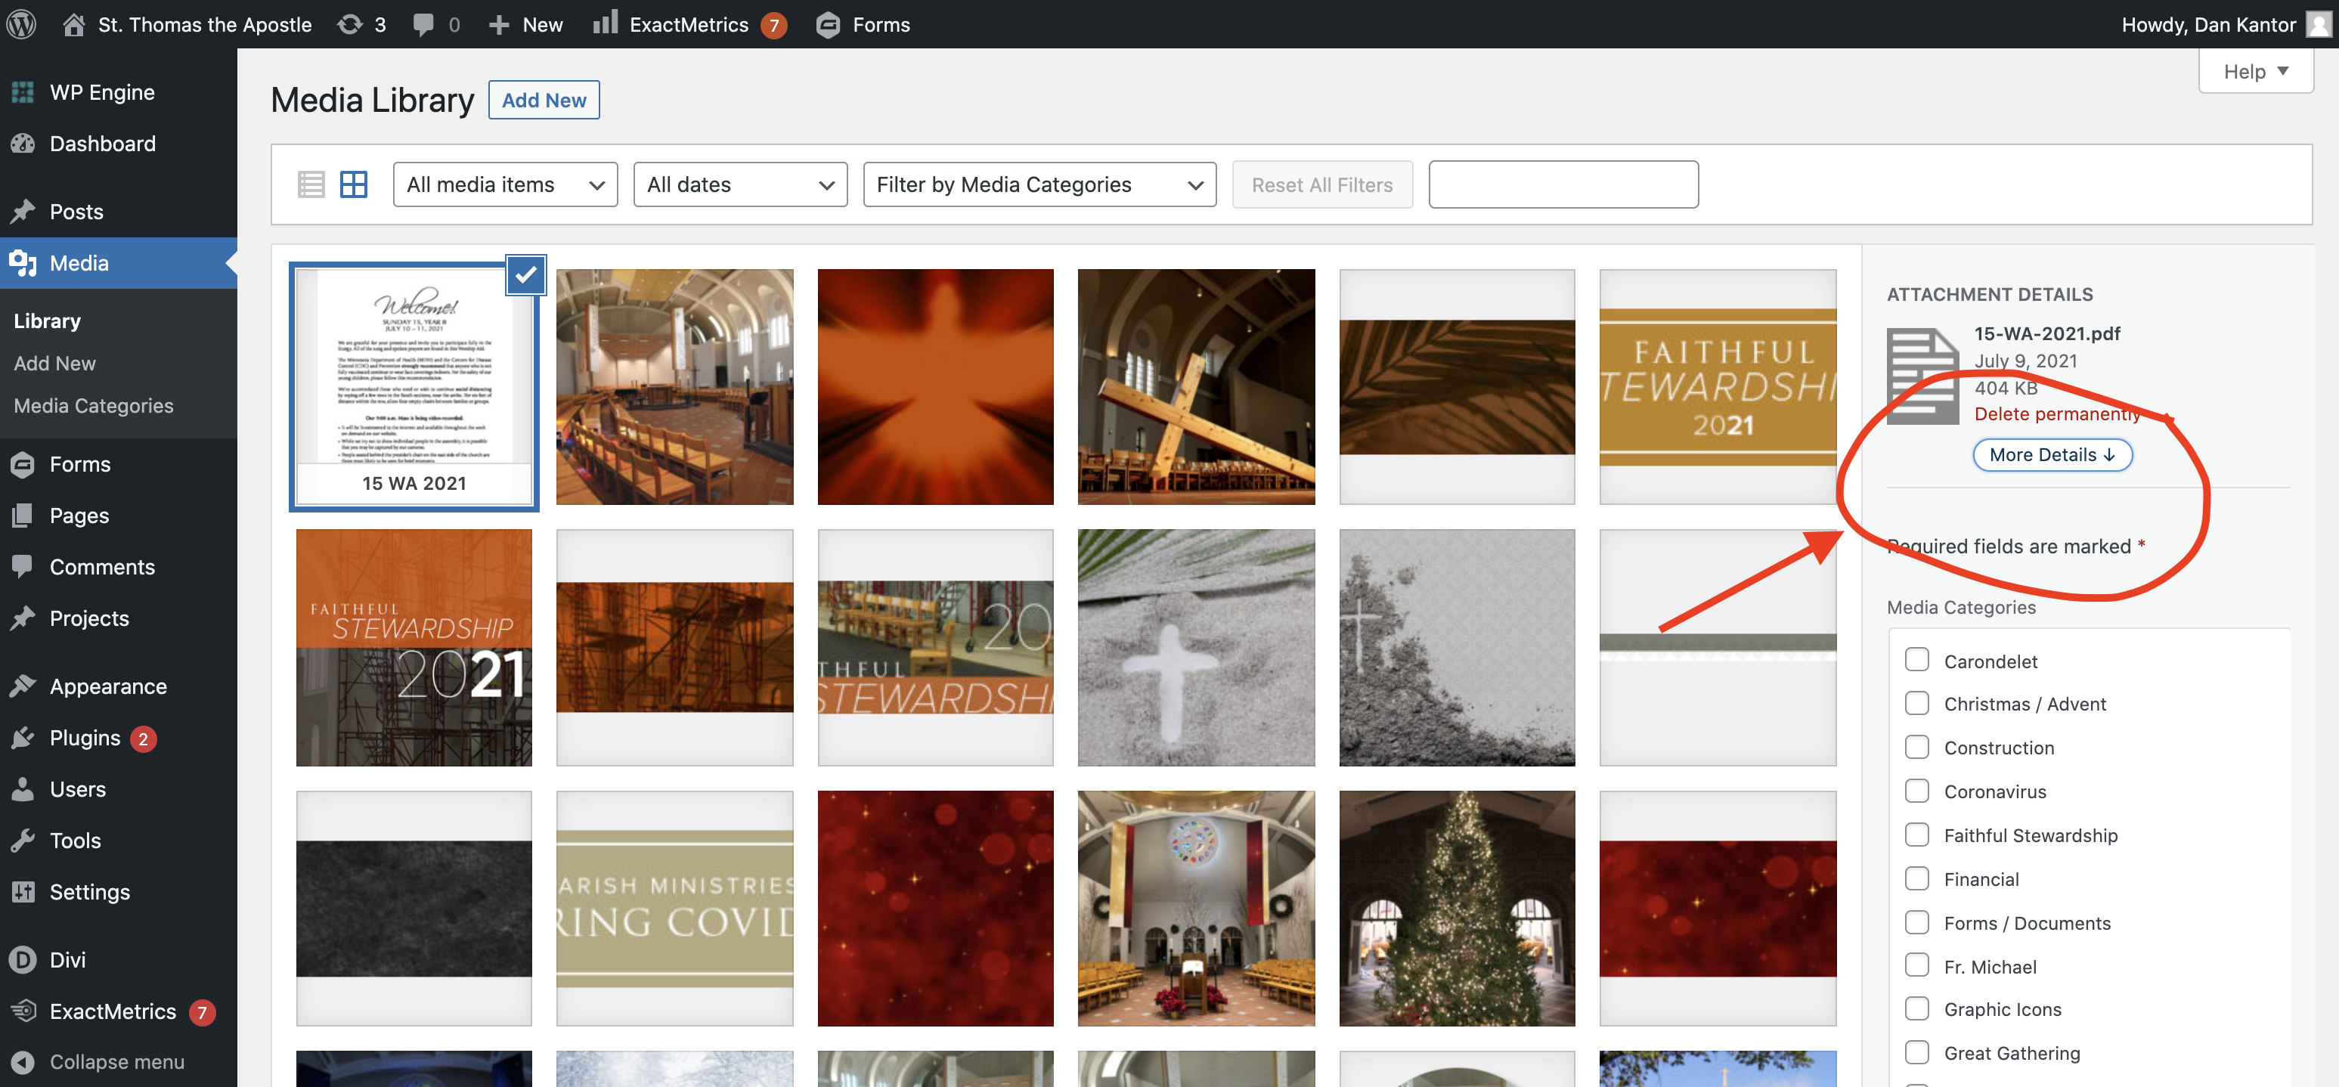Click the Collapse menu arrow icon
Viewport: 2339px width, 1087px height.
click(x=23, y=1063)
